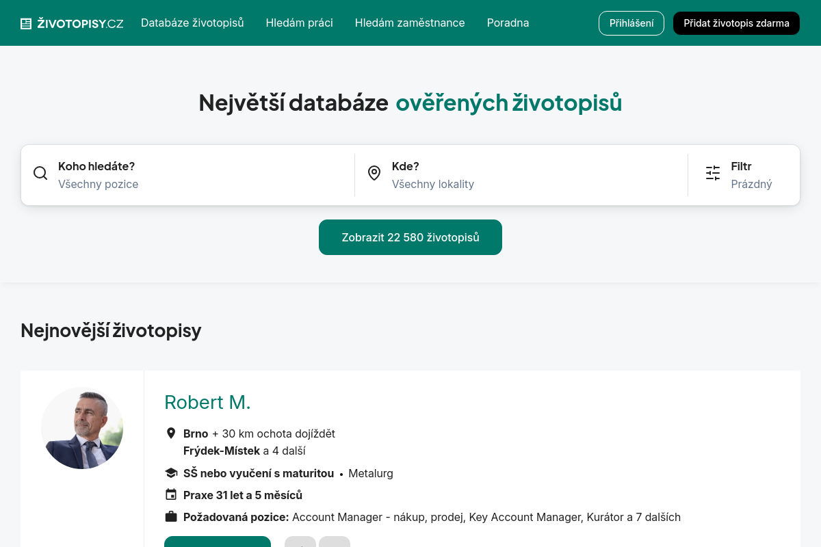The image size is (821, 547).
Task: Click Přidat životopis zdarma button
Action: 736,23
